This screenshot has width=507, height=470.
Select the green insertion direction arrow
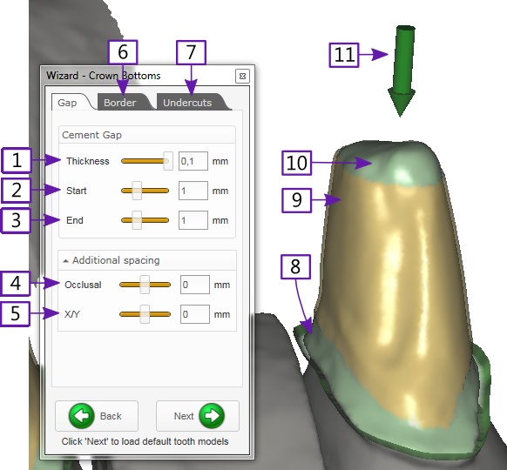click(x=402, y=71)
